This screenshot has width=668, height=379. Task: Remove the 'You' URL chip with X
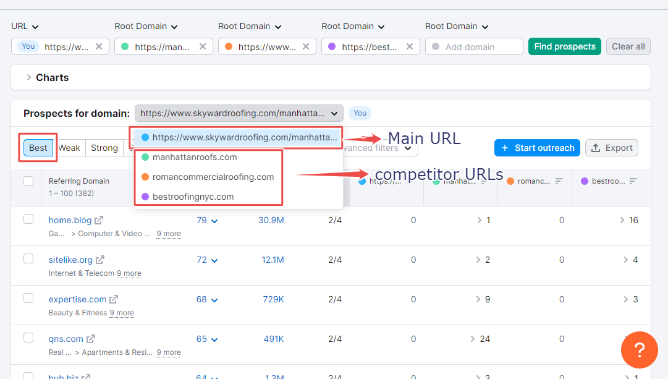99,46
